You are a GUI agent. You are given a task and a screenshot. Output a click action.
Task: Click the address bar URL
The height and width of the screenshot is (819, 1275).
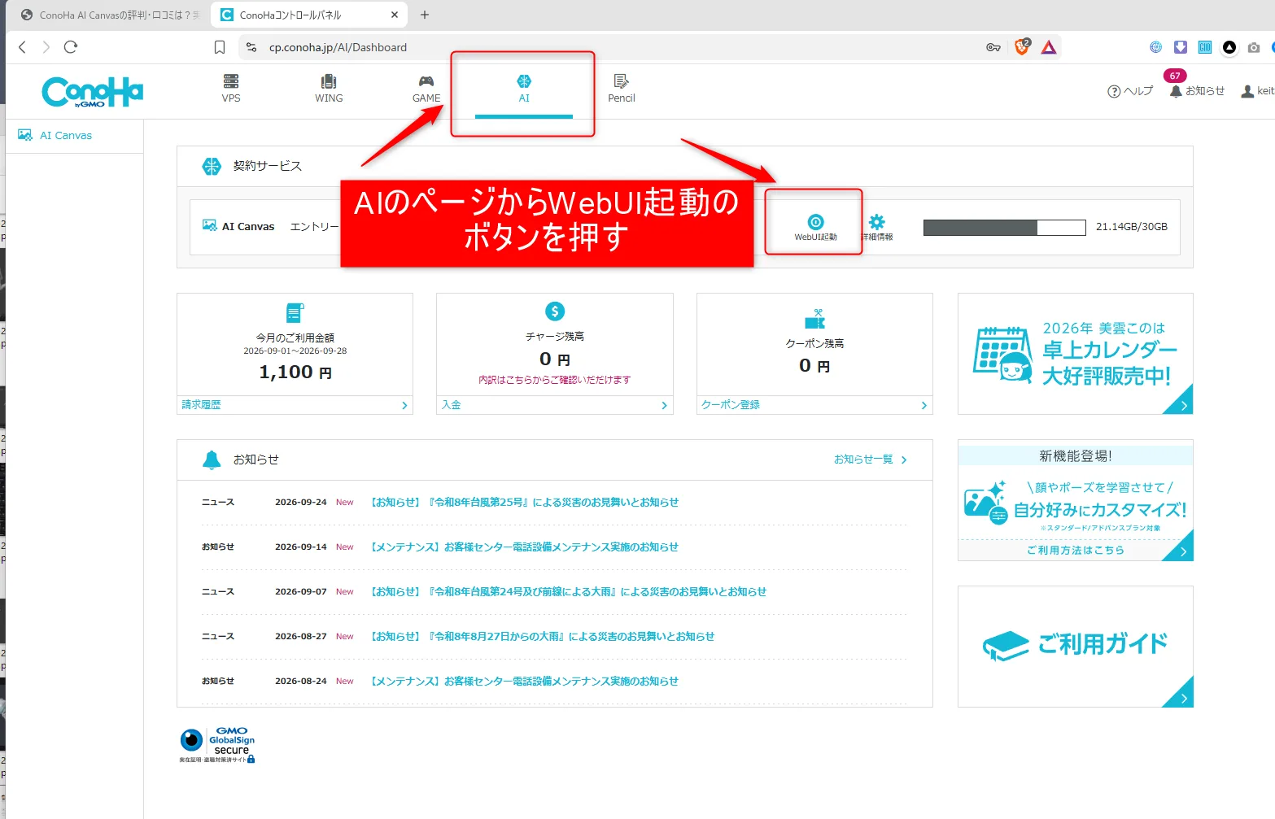coord(338,47)
